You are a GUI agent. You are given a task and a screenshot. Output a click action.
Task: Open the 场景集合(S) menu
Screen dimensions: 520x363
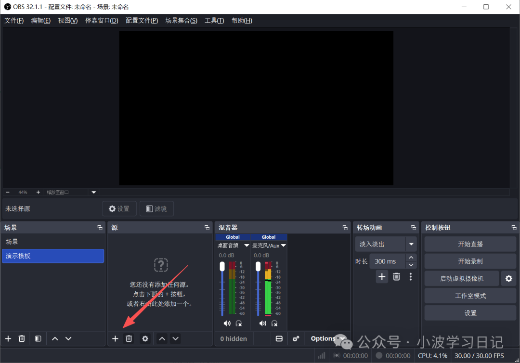pos(181,20)
